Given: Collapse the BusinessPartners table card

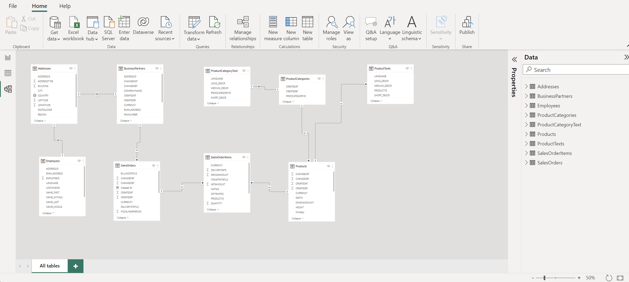Looking at the screenshot, I should pyautogui.click(x=126, y=121).
